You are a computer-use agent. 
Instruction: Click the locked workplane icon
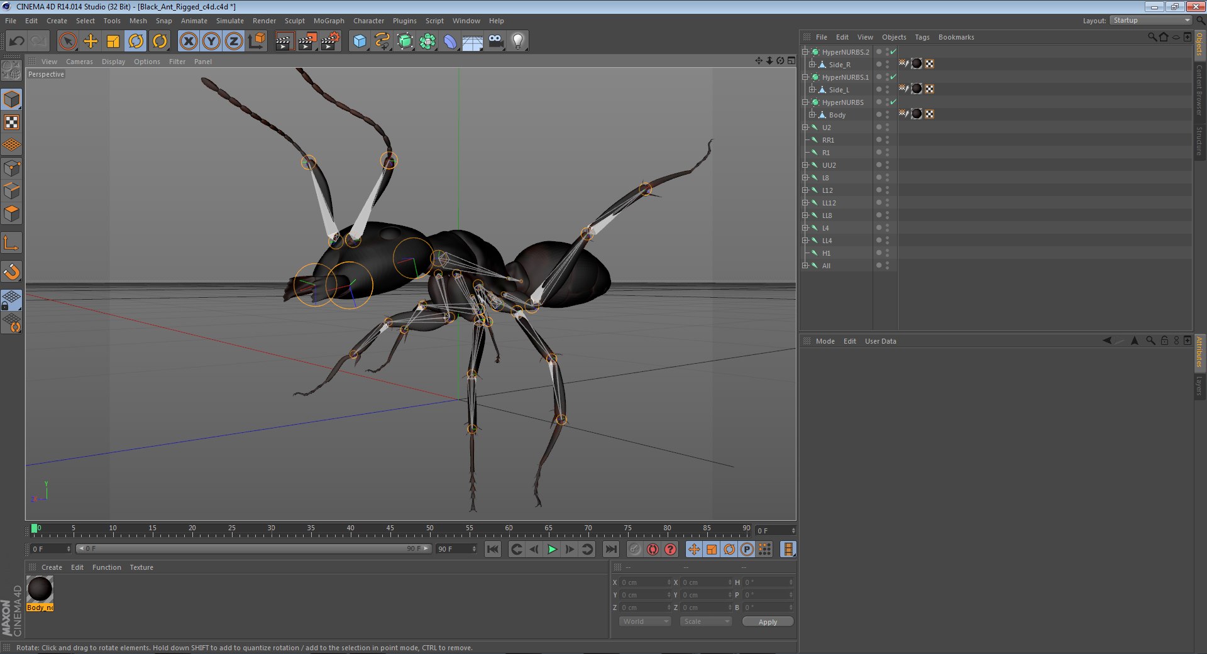point(11,300)
